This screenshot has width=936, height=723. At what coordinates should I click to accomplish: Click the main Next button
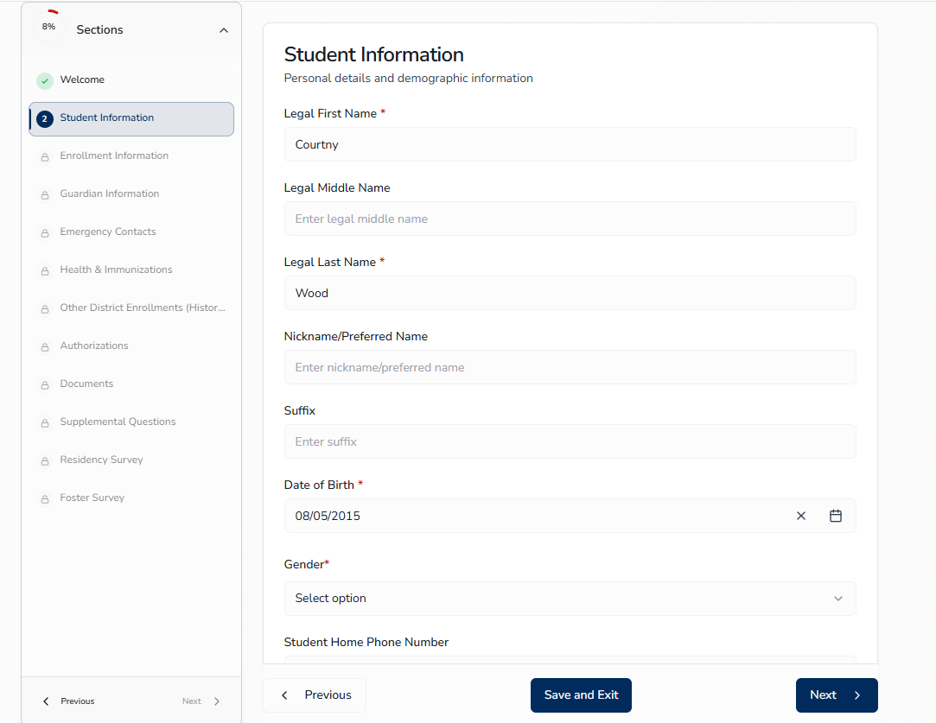(837, 695)
